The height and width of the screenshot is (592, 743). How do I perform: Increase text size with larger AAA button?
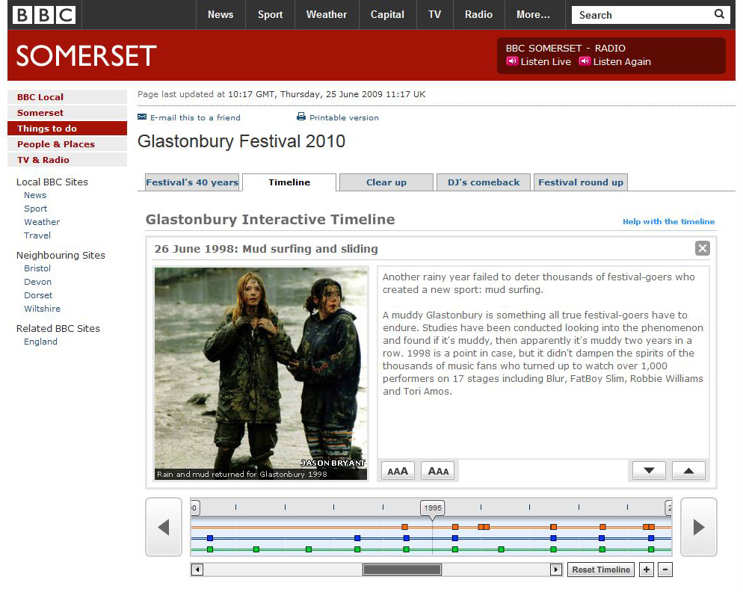click(x=398, y=471)
